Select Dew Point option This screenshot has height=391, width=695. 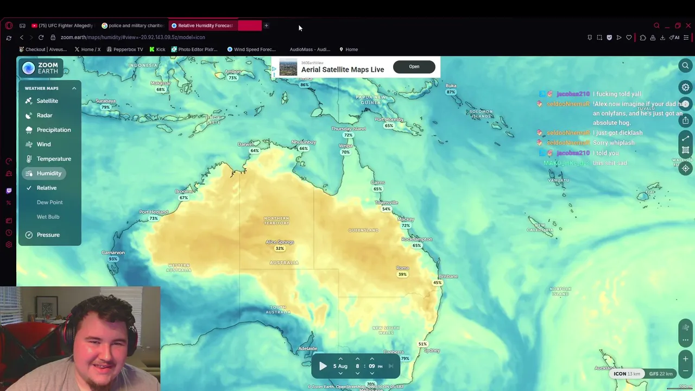point(49,202)
